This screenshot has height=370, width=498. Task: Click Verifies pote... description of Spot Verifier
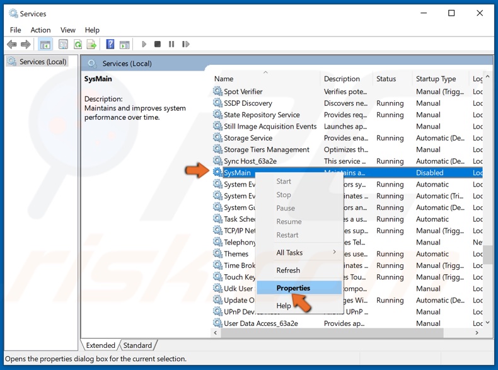[345, 91]
